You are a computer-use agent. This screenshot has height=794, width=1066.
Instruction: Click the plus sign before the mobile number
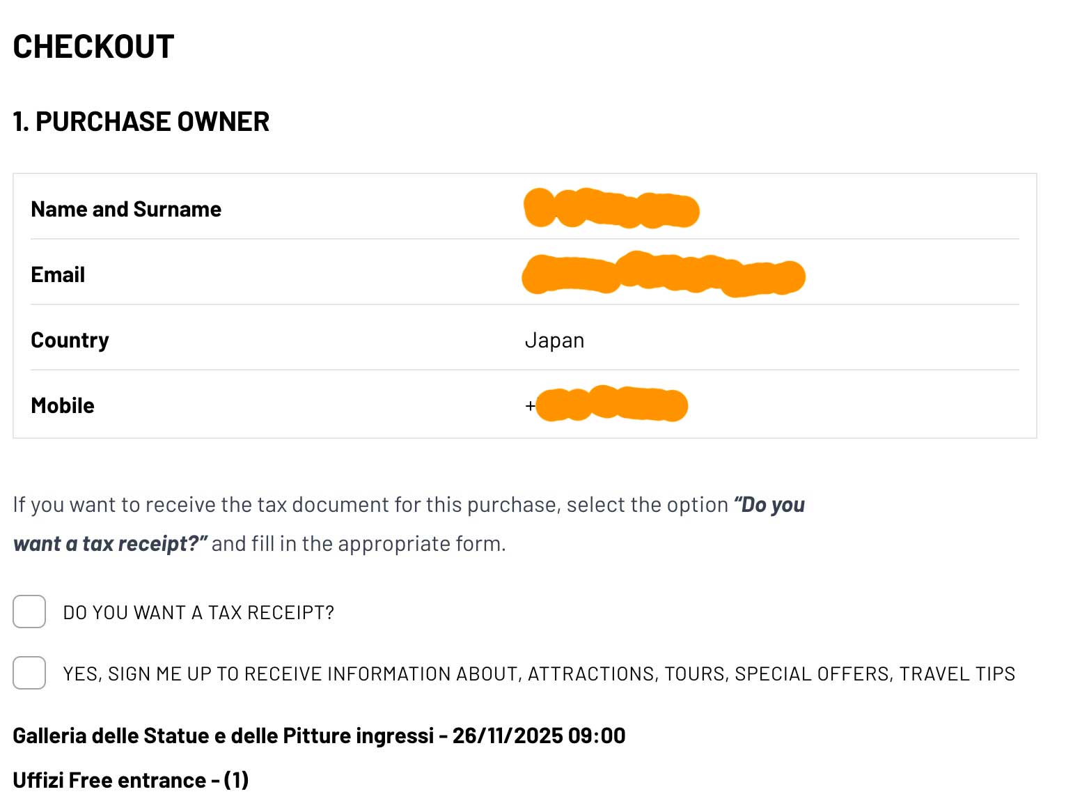pyautogui.click(x=530, y=405)
